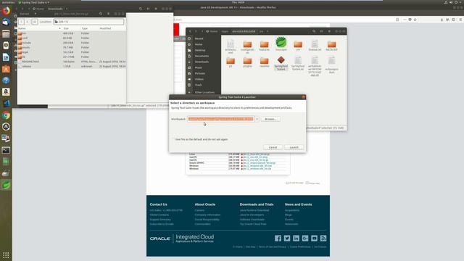Image resolution: width=464 pixels, height=261 pixels.
Task: Click the Oracle logo in page footer
Action: 159,239
